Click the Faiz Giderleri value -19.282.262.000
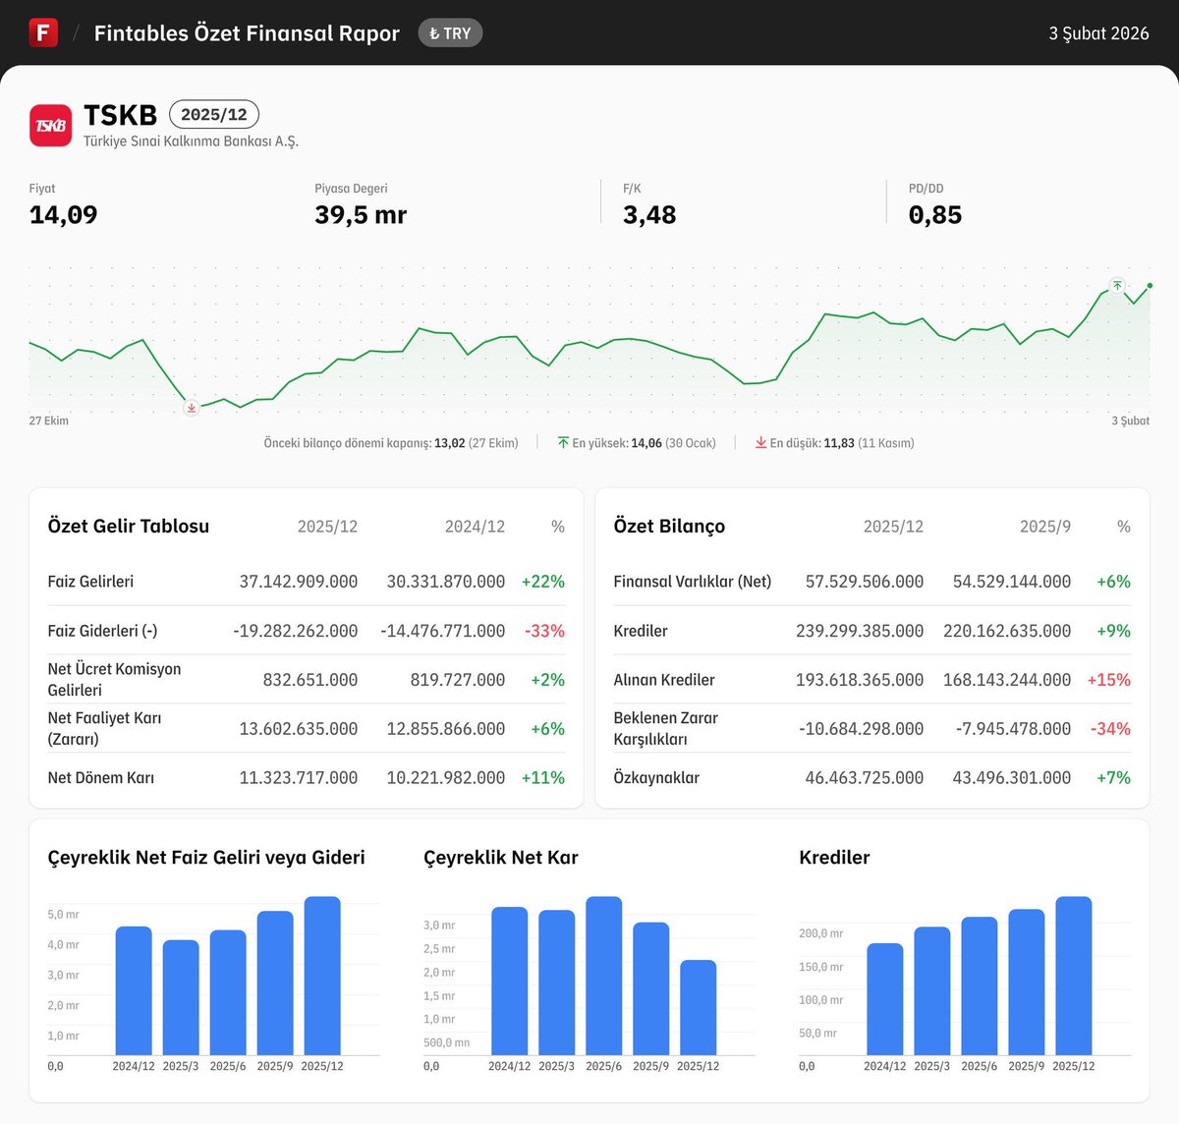Screen dimensions: 1179x1124 coord(296,631)
